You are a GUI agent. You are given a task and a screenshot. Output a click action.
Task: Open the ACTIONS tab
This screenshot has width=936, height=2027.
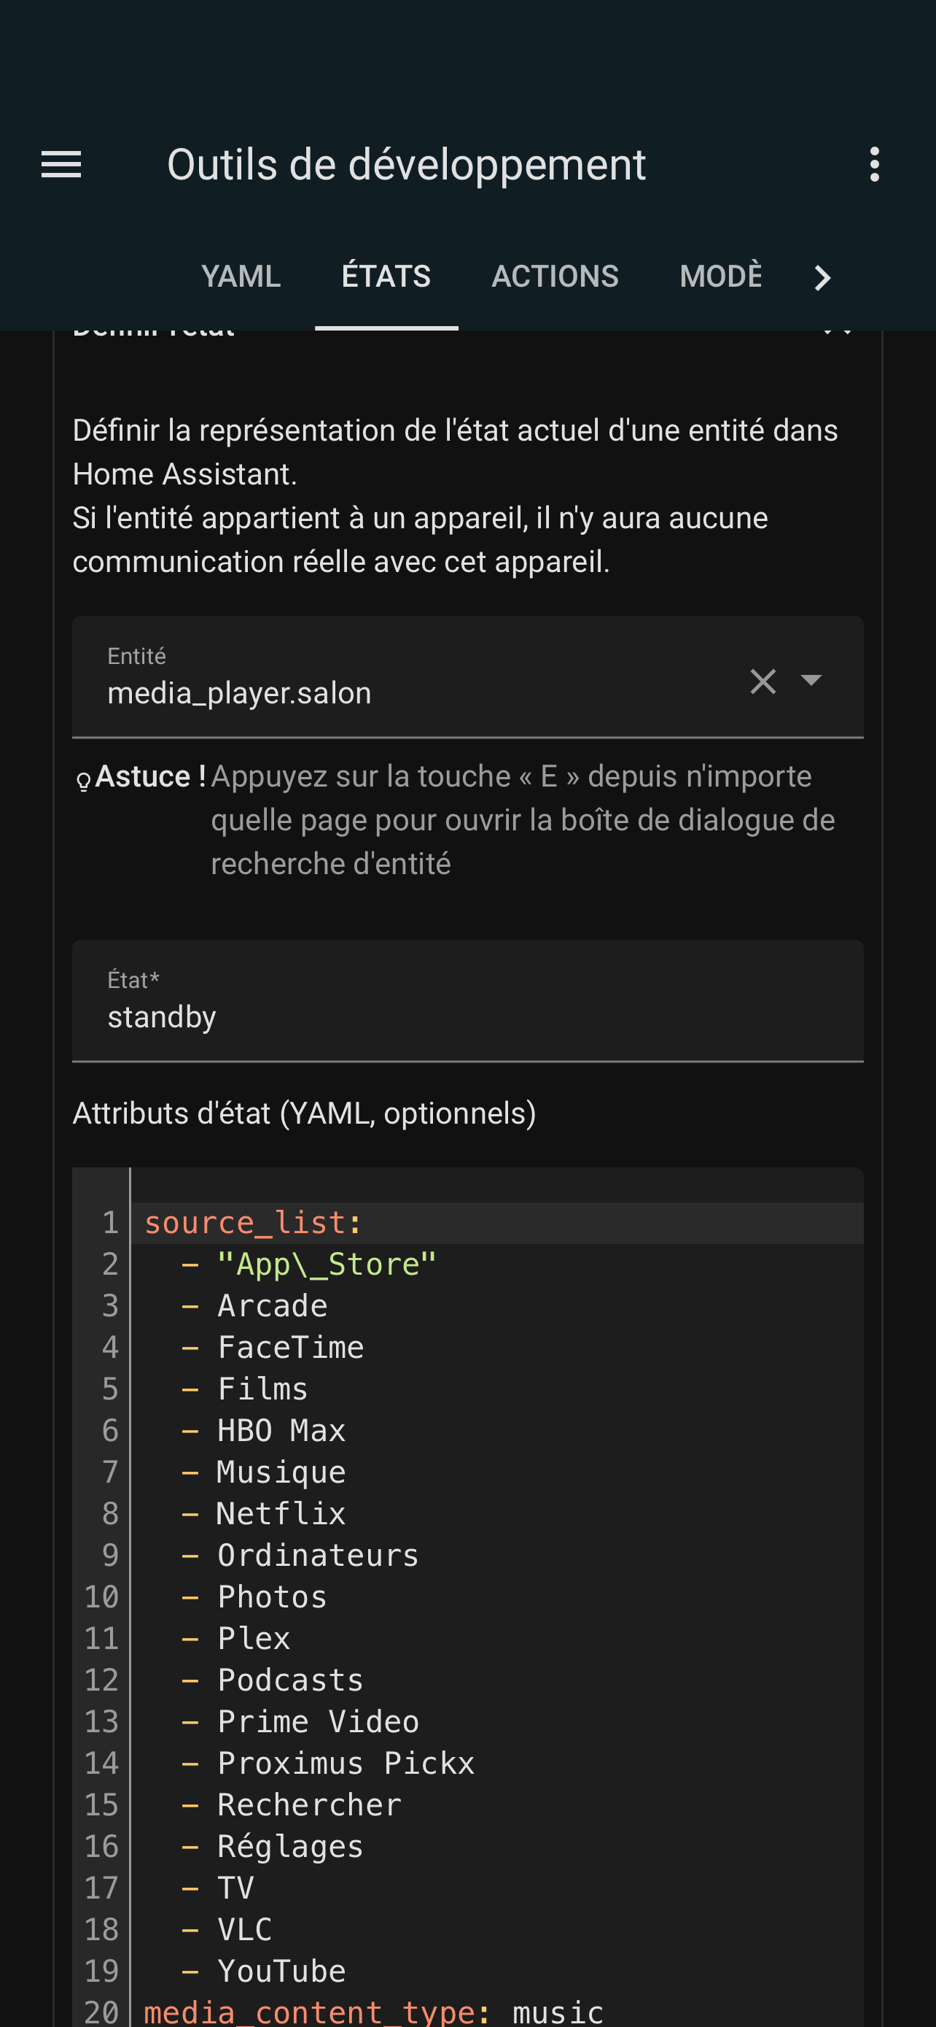pyautogui.click(x=555, y=277)
